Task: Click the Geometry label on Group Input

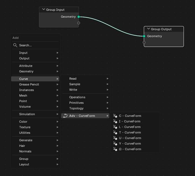Action: [x=68, y=17]
